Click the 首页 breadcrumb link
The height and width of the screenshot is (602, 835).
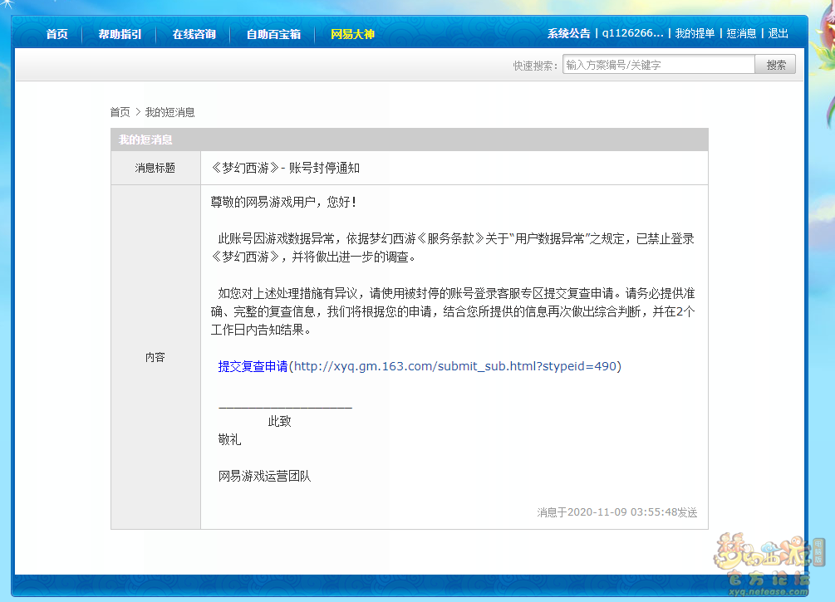pos(120,112)
